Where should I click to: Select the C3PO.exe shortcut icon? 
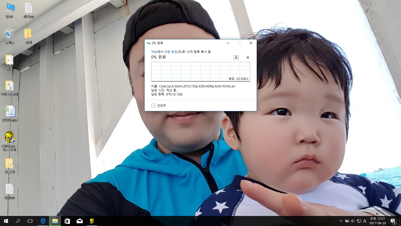[10, 141]
